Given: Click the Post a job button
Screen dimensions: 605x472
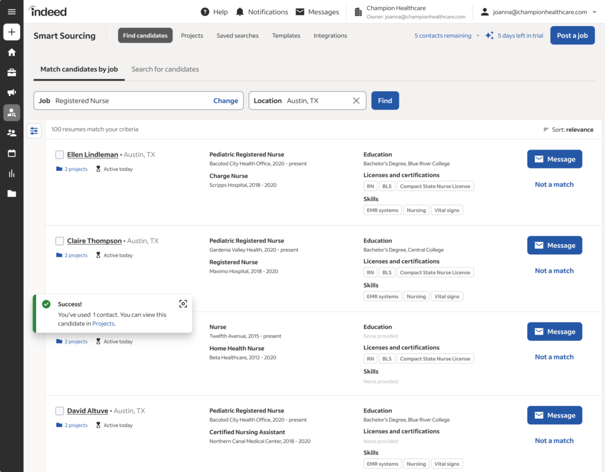Looking at the screenshot, I should (572, 35).
